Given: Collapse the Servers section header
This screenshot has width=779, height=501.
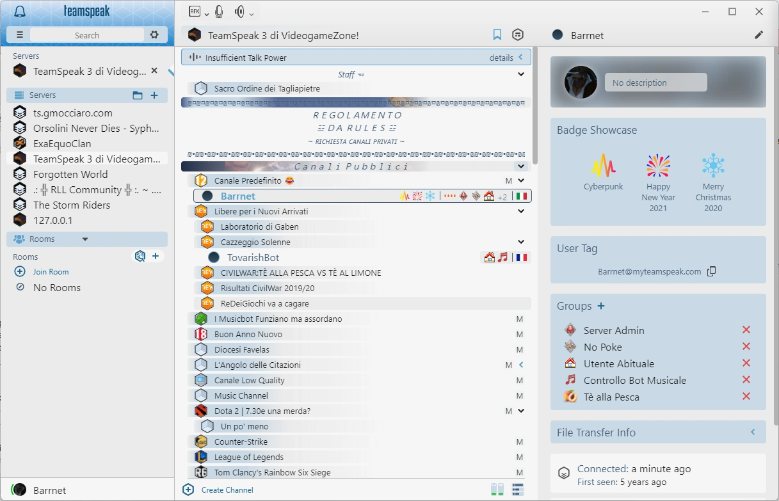Looking at the screenshot, I should [x=87, y=95].
